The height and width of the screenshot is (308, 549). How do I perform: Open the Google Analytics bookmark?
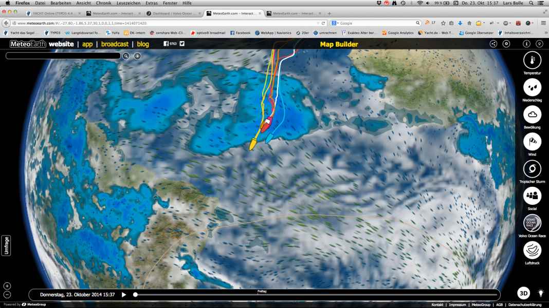pyautogui.click(x=398, y=32)
